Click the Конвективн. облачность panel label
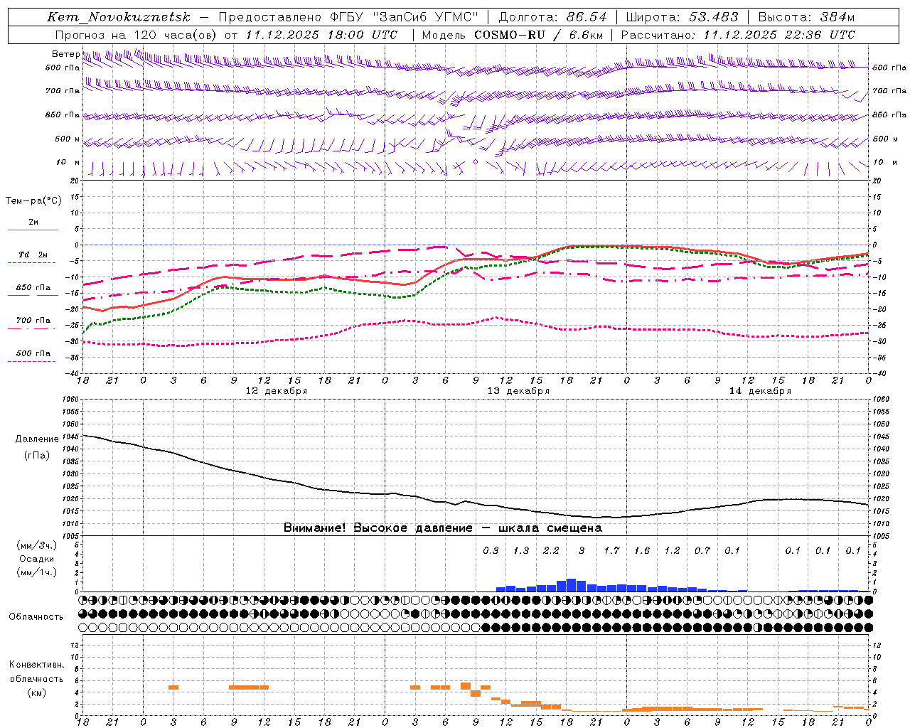The width and height of the screenshot is (910, 728). point(36,678)
